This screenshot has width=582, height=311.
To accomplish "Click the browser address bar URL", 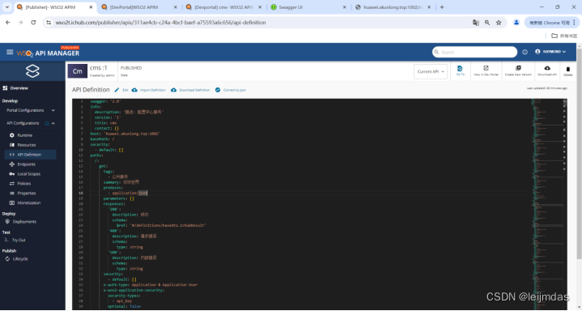I will [160, 23].
